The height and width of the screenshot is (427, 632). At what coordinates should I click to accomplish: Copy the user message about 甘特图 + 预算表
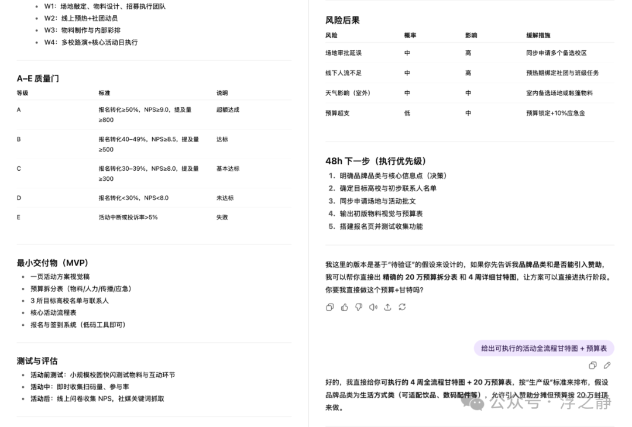(x=592, y=366)
